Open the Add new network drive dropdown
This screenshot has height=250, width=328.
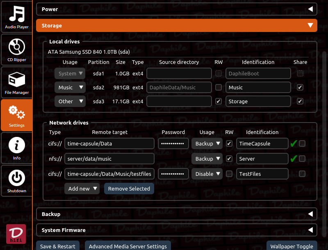coord(82,189)
